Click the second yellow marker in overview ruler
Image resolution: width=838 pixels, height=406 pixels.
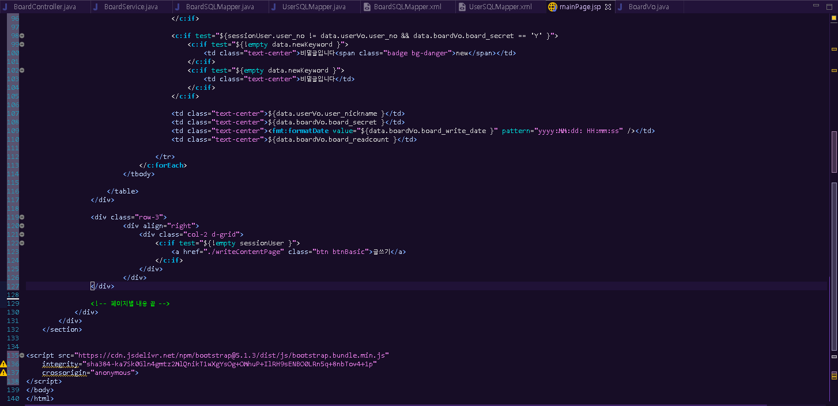pyautogui.click(x=834, y=70)
